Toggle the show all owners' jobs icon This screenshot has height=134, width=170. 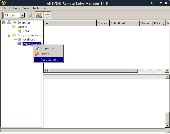[39, 15]
